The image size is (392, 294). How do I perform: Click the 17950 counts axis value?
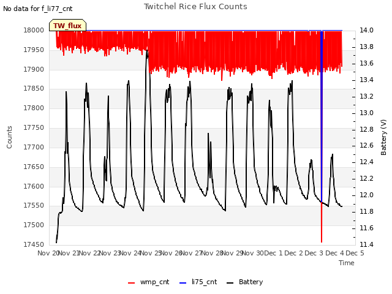(x=34, y=50)
